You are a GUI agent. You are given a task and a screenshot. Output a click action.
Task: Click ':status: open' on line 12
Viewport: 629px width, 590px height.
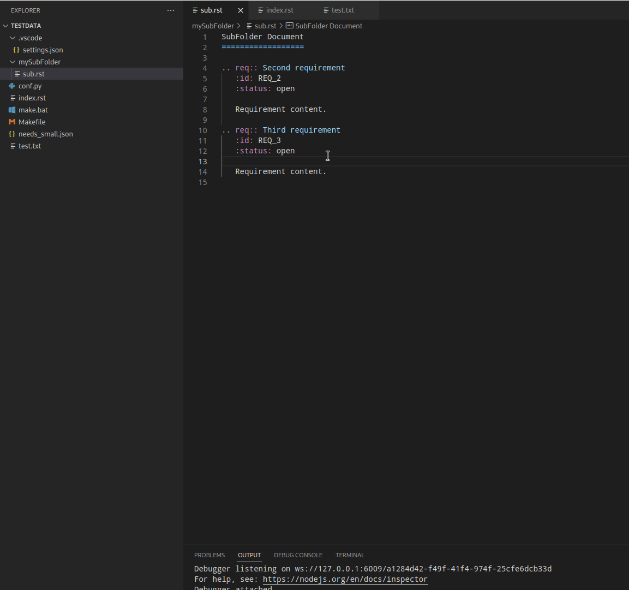tap(265, 151)
